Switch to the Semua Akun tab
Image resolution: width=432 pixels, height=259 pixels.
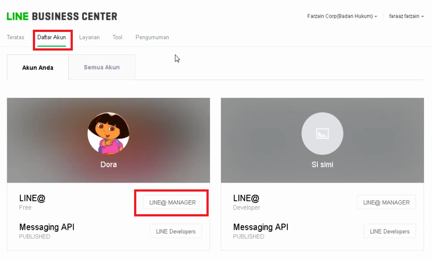tap(102, 67)
